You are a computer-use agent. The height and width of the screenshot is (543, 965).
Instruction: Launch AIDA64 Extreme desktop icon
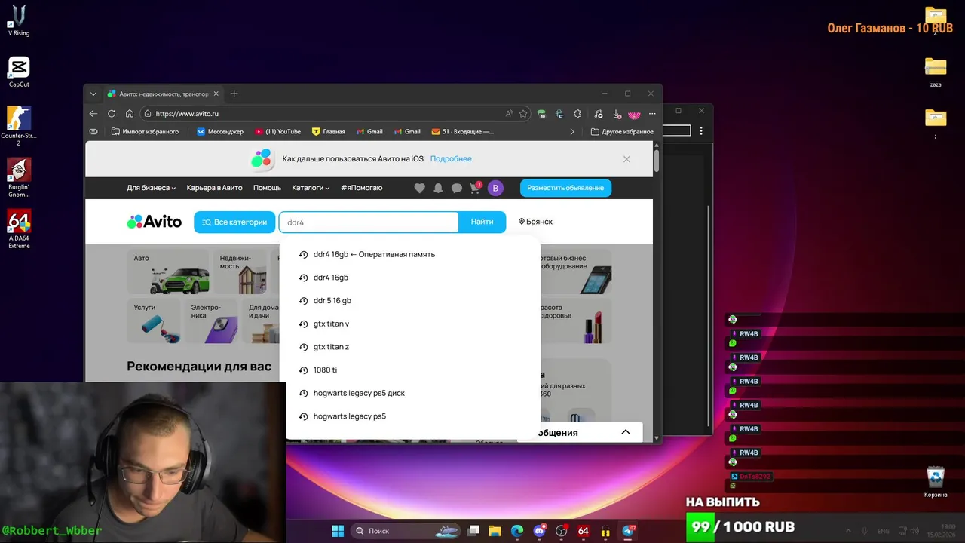pyautogui.click(x=19, y=229)
